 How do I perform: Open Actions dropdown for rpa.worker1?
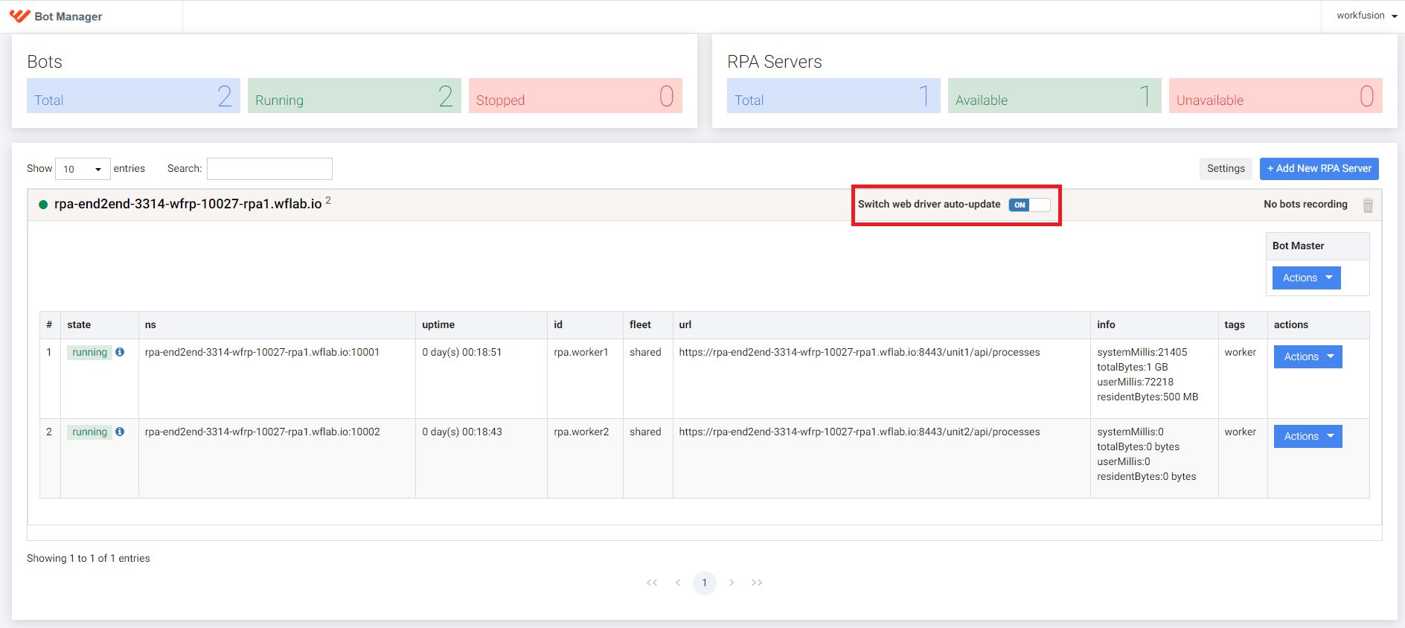pyautogui.click(x=1308, y=356)
